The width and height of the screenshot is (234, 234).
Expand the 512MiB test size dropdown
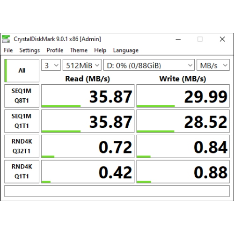(x=82, y=65)
